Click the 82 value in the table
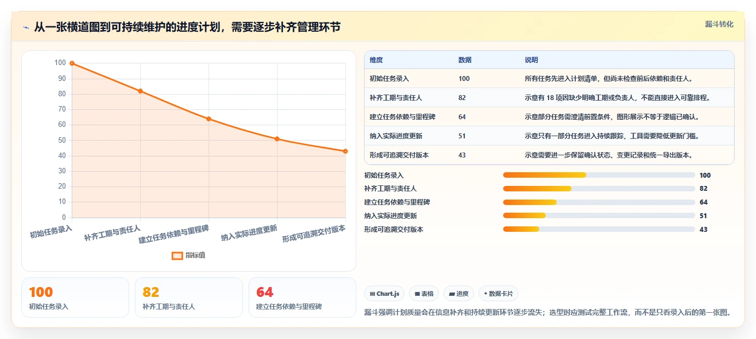756x339 pixels. 462,98
